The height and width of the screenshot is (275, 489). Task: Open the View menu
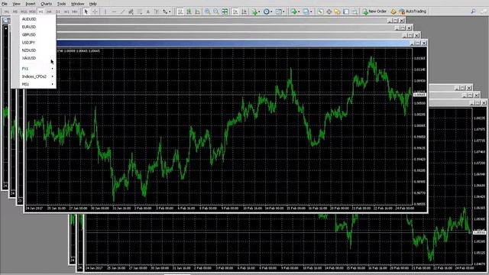click(x=16, y=4)
